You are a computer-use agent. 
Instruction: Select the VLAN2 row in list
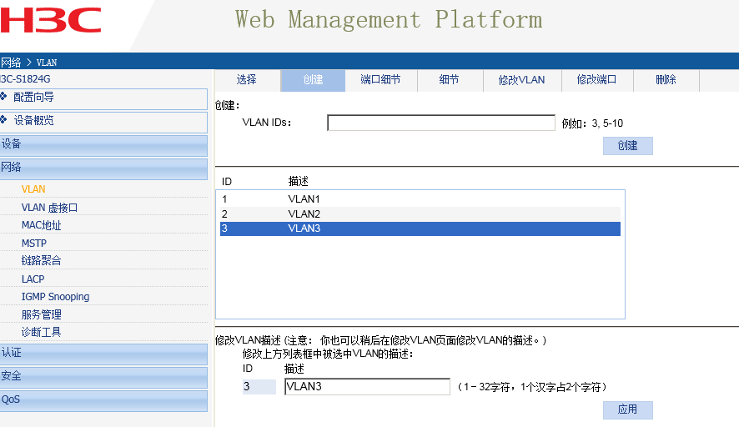[x=420, y=214]
